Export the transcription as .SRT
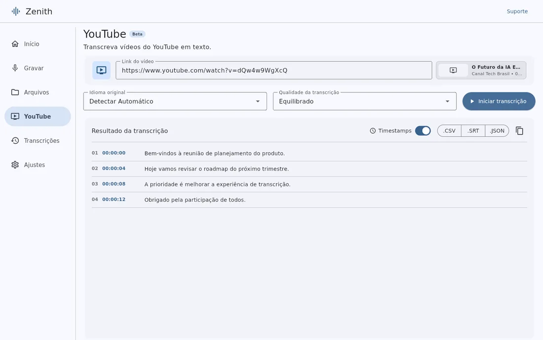543x340 pixels. click(473, 130)
